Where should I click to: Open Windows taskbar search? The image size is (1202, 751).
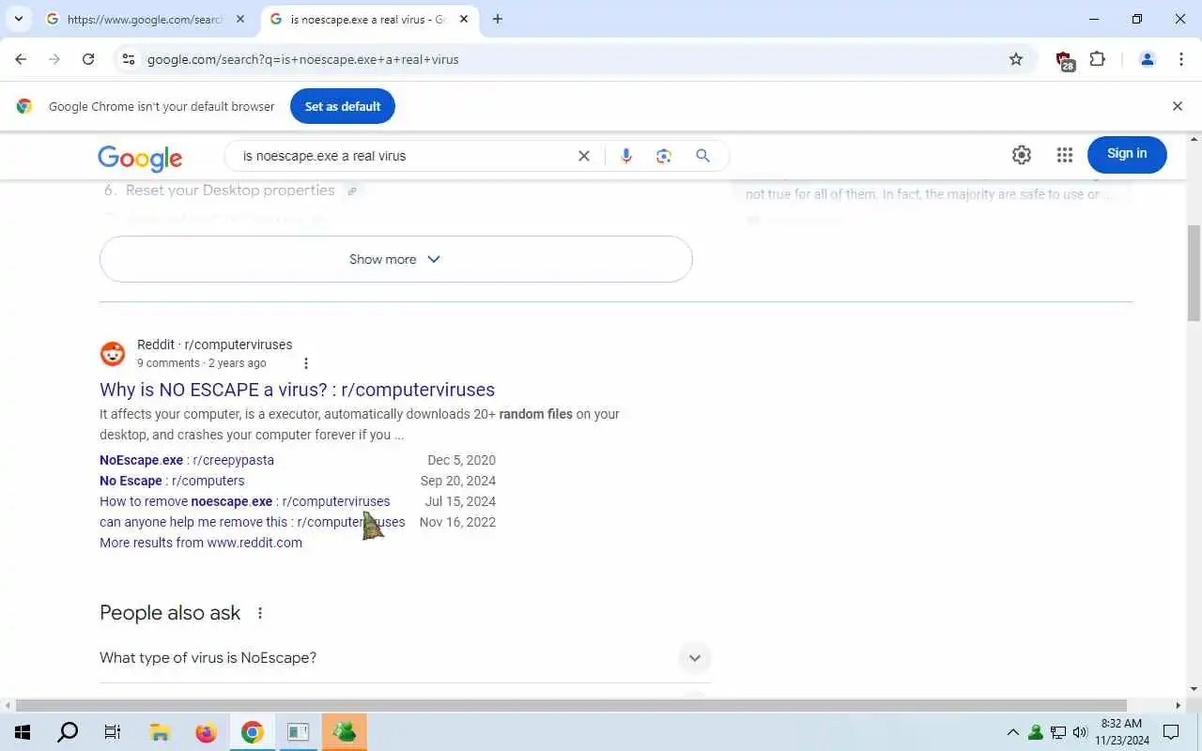pyautogui.click(x=68, y=732)
